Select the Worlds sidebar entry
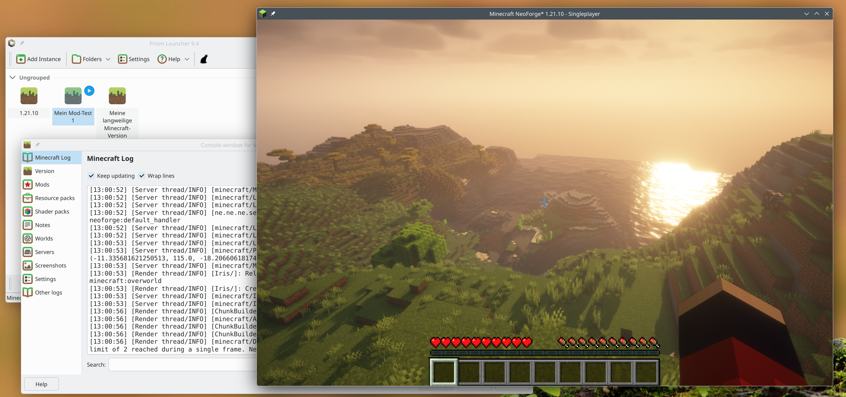This screenshot has width=846, height=397. coord(44,238)
